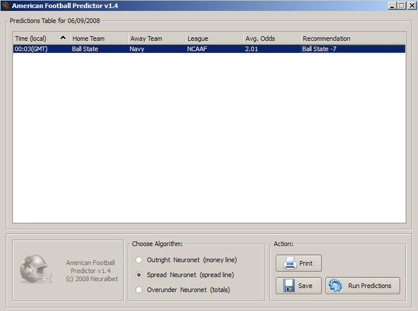Click the printer icon on Print button
The image size is (418, 311).
(x=290, y=263)
